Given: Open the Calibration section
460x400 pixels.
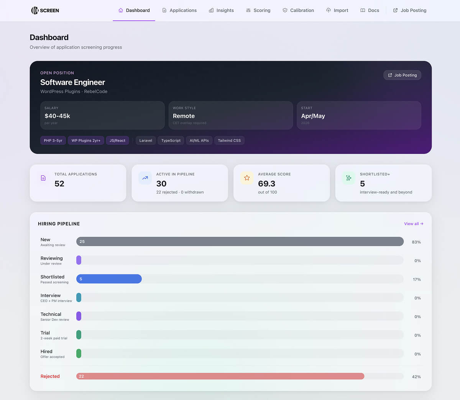Looking at the screenshot, I should 298,10.
